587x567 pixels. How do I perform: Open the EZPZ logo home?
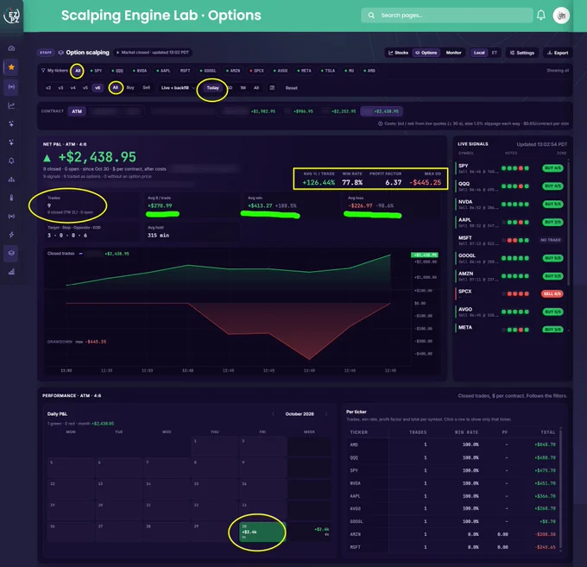point(11,16)
